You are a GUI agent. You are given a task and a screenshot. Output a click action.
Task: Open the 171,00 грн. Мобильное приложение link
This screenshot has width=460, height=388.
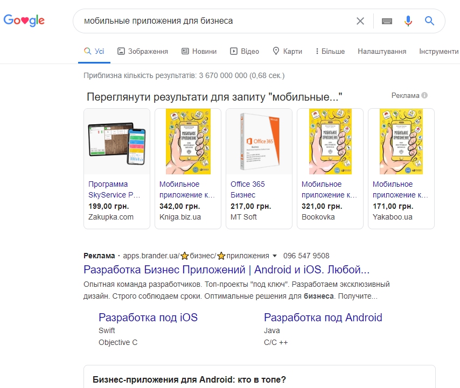point(400,189)
